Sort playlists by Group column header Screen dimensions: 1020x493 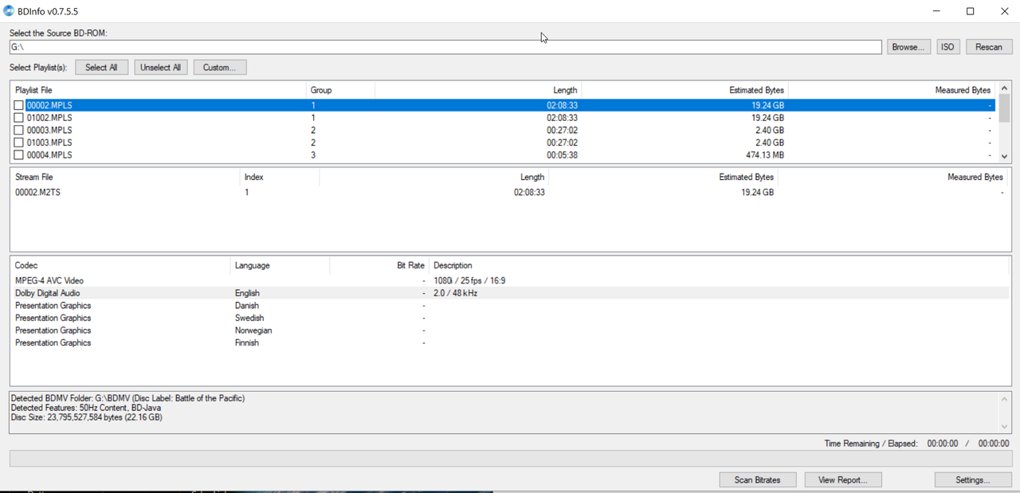point(340,90)
